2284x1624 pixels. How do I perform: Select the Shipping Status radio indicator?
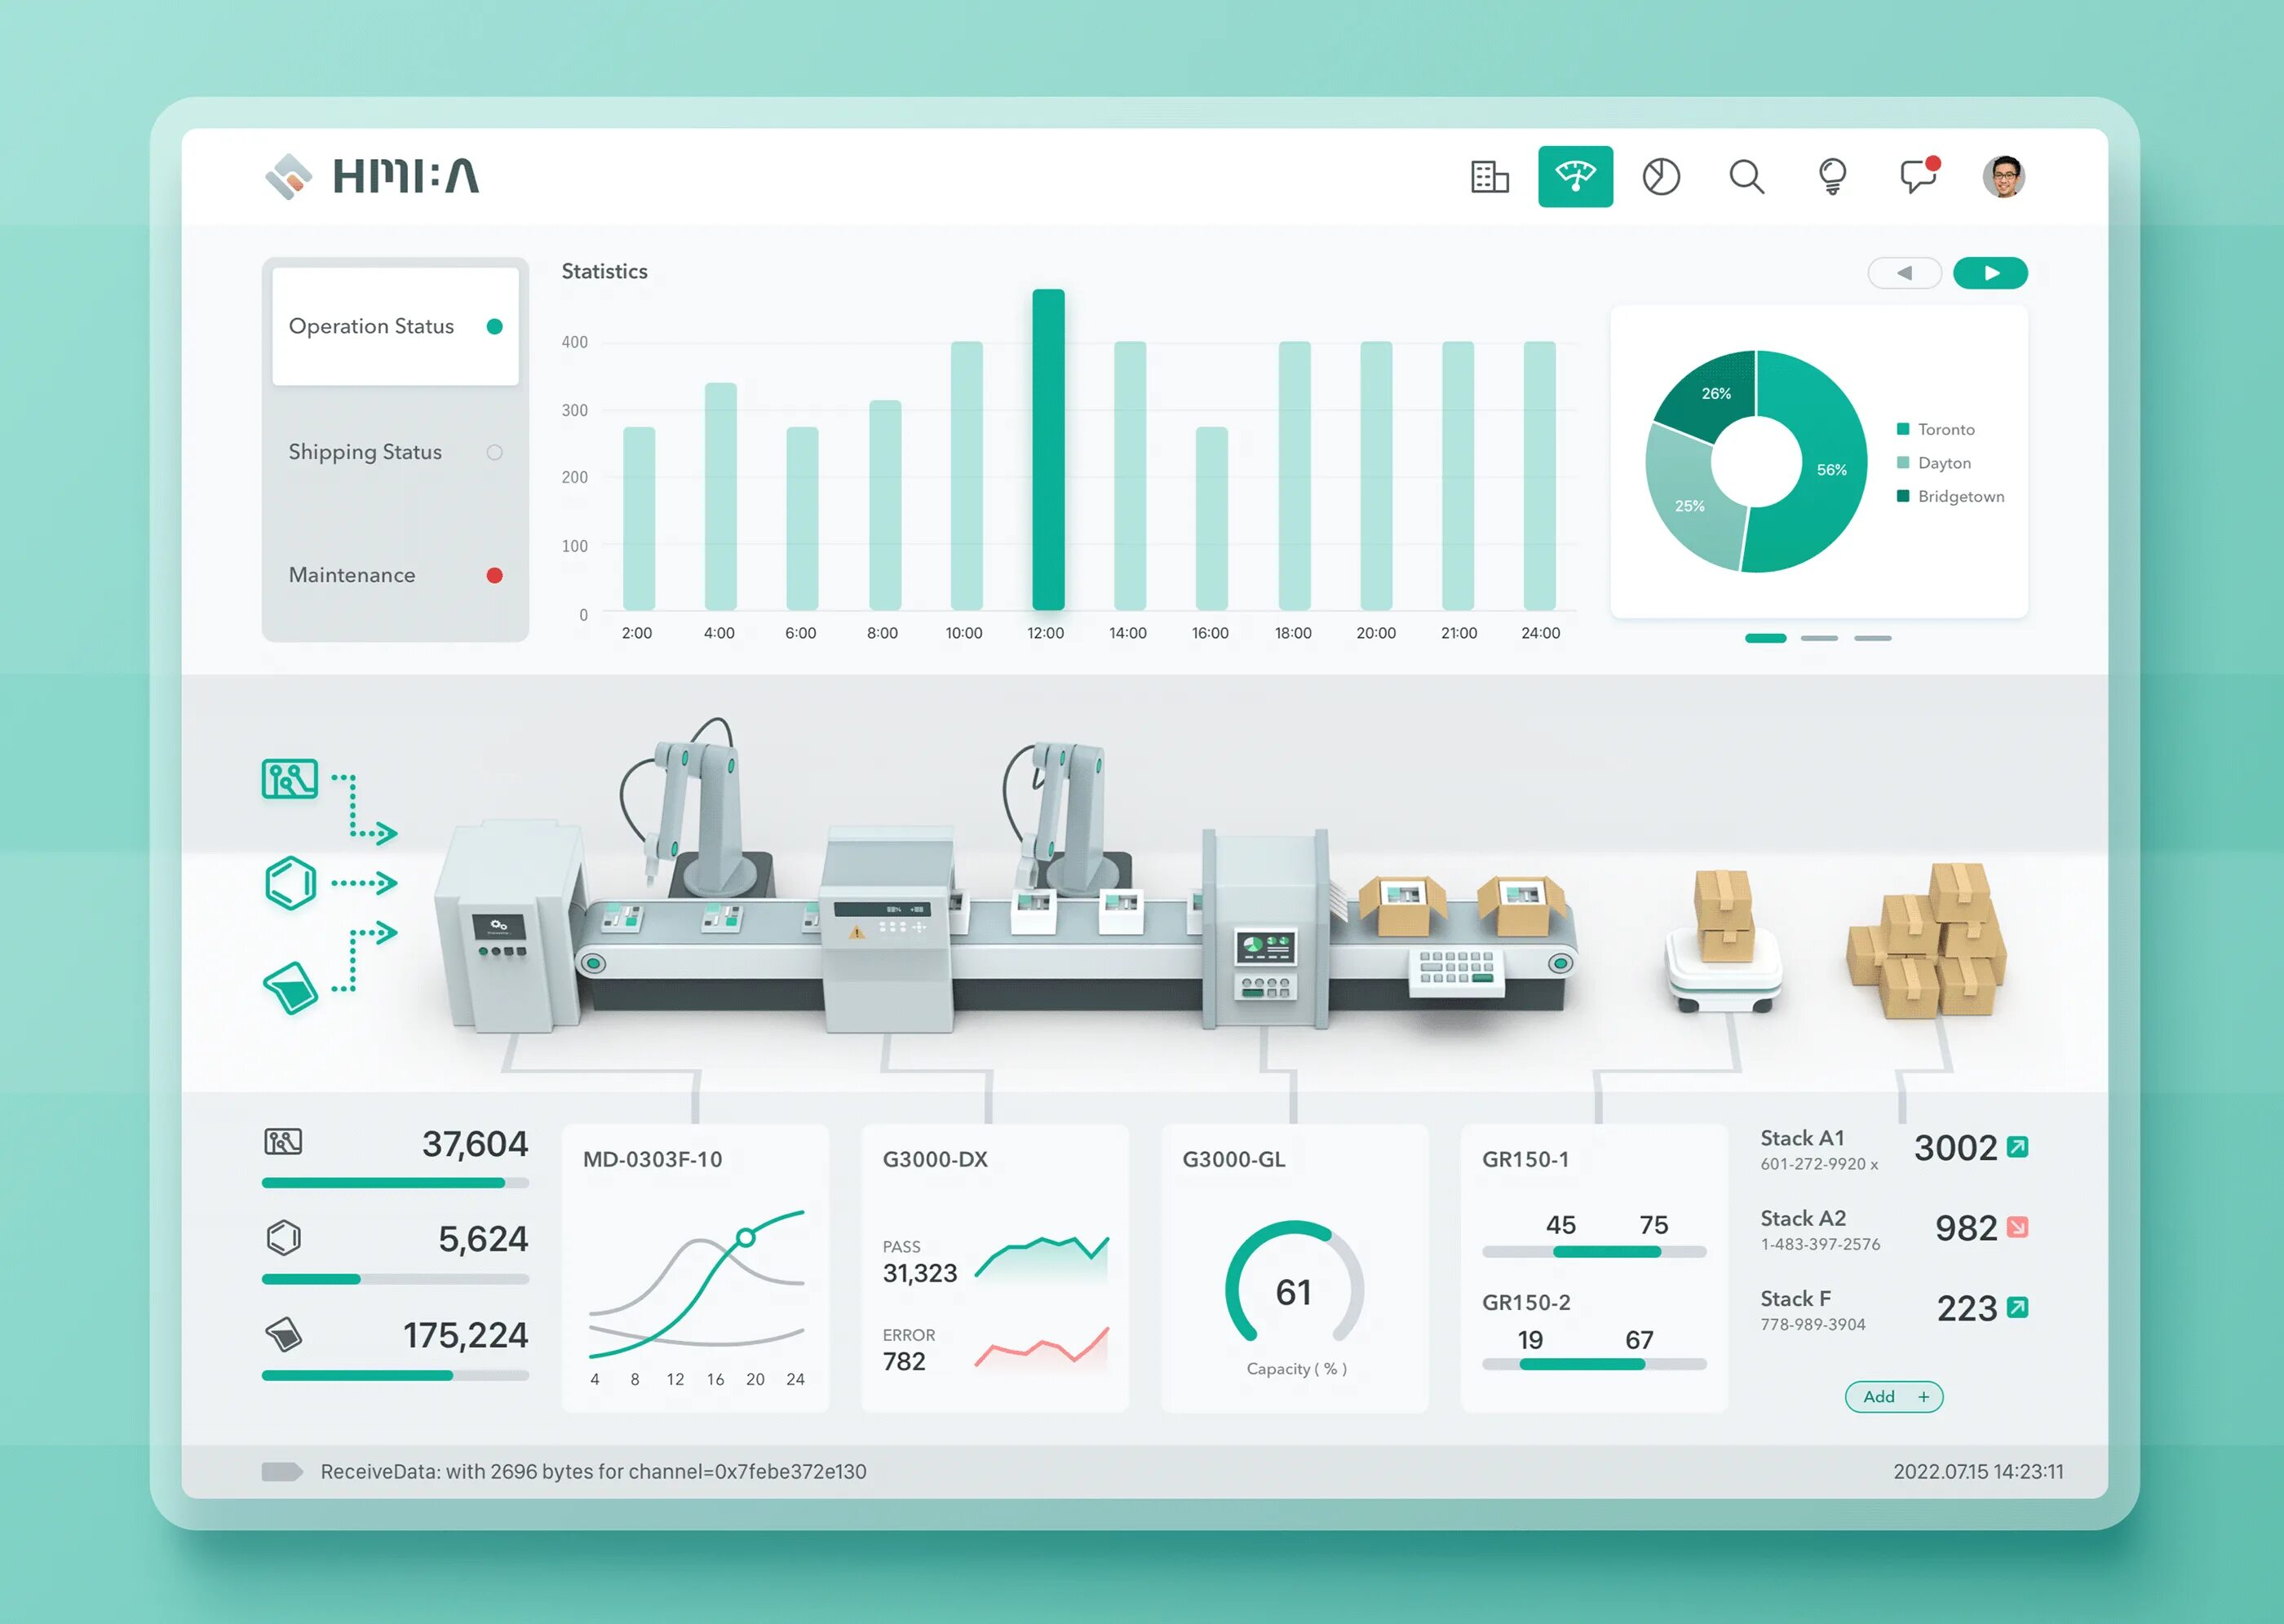(x=494, y=452)
